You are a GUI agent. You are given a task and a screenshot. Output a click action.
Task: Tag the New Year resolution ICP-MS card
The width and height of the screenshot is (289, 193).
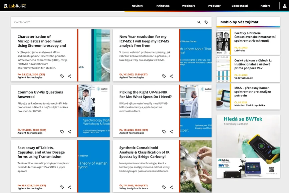coord(164,76)
